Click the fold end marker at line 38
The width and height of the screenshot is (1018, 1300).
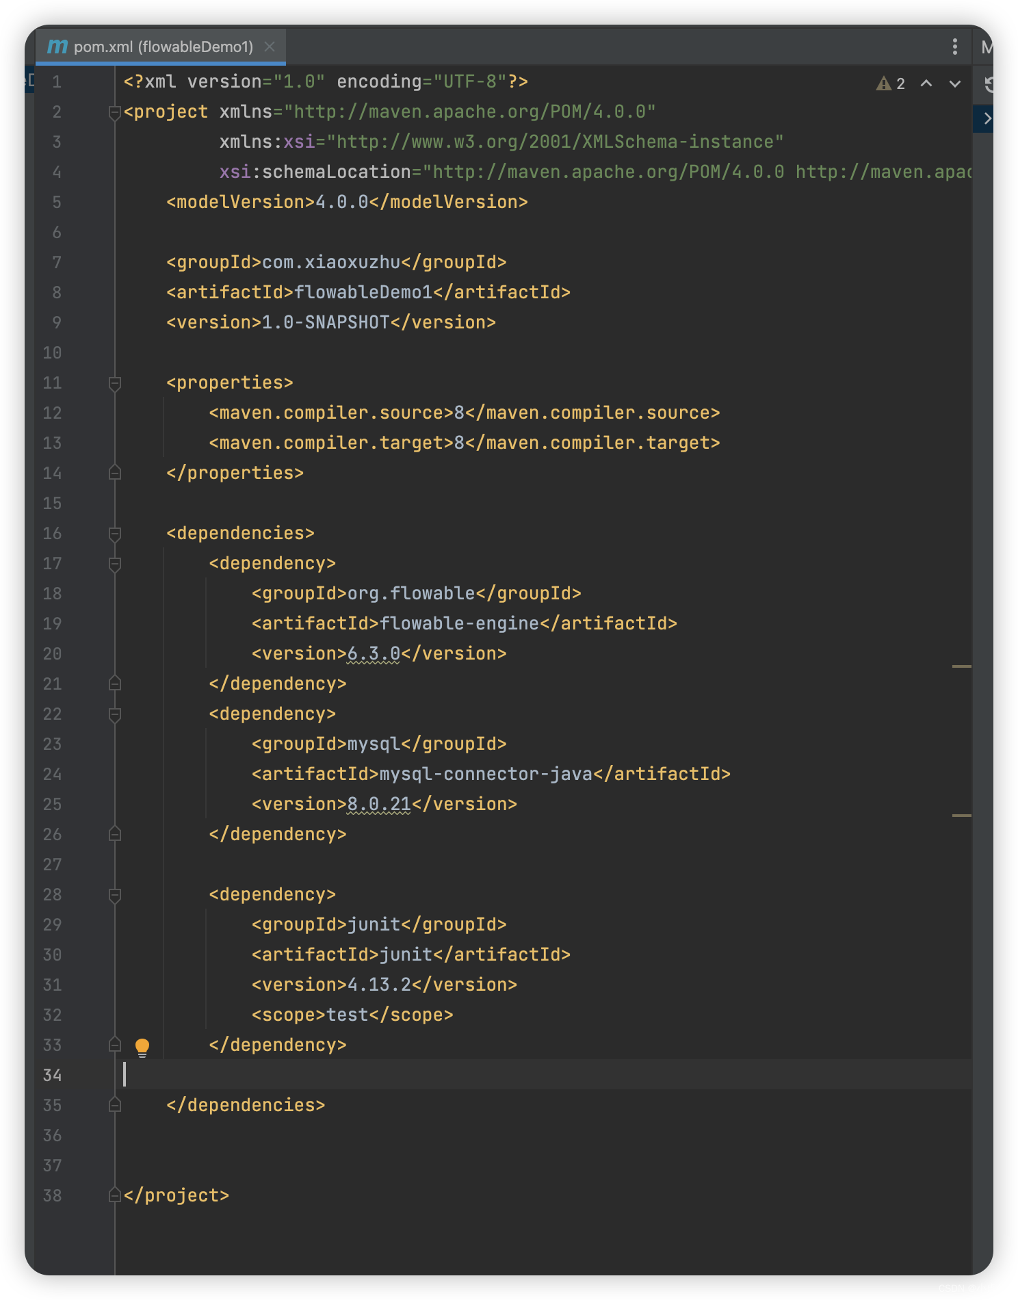coord(115,1195)
